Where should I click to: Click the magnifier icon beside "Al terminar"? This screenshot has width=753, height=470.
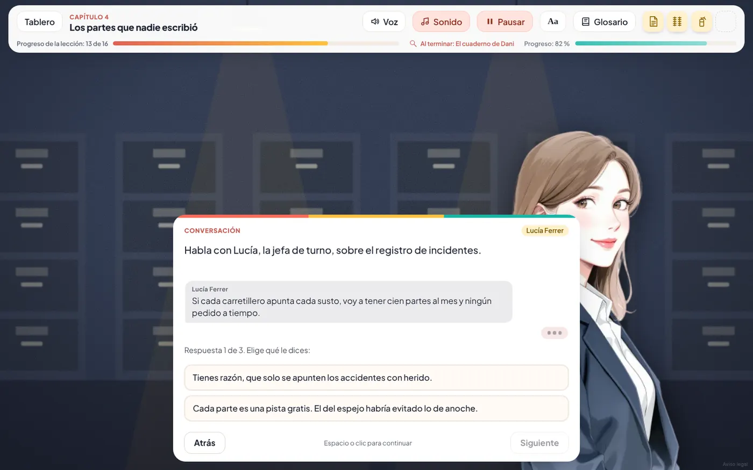413,44
